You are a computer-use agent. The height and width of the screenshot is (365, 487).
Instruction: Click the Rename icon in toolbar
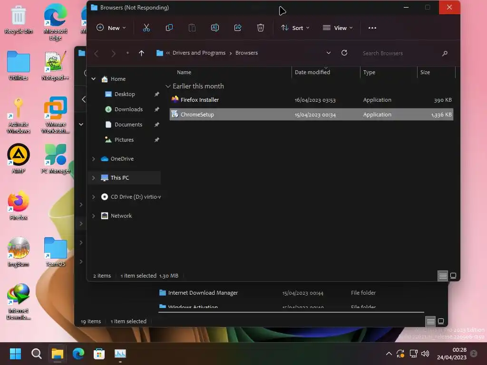(215, 28)
